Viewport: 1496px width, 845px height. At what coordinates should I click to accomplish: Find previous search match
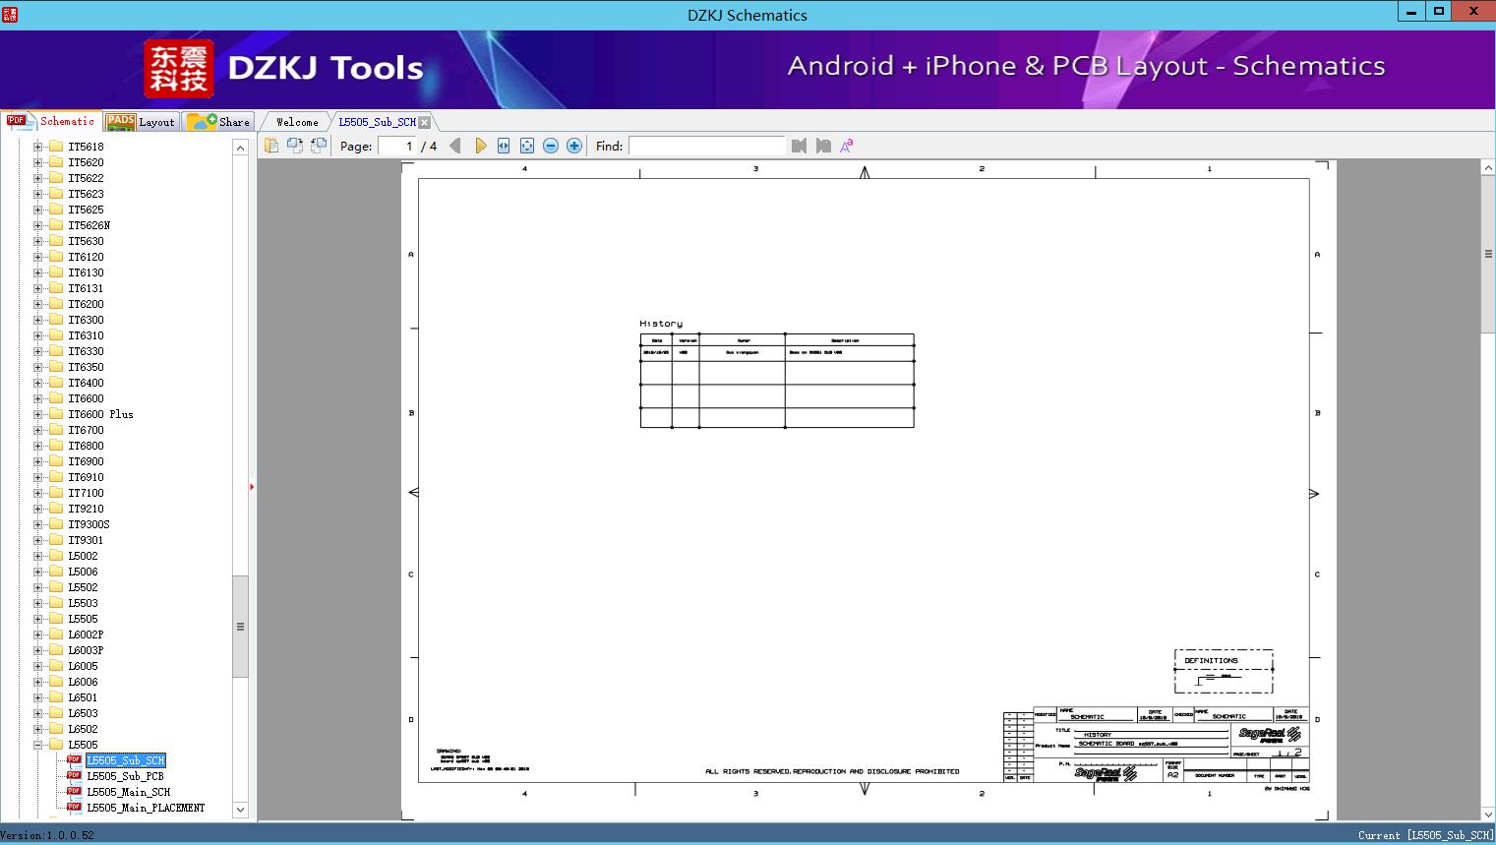pos(799,146)
